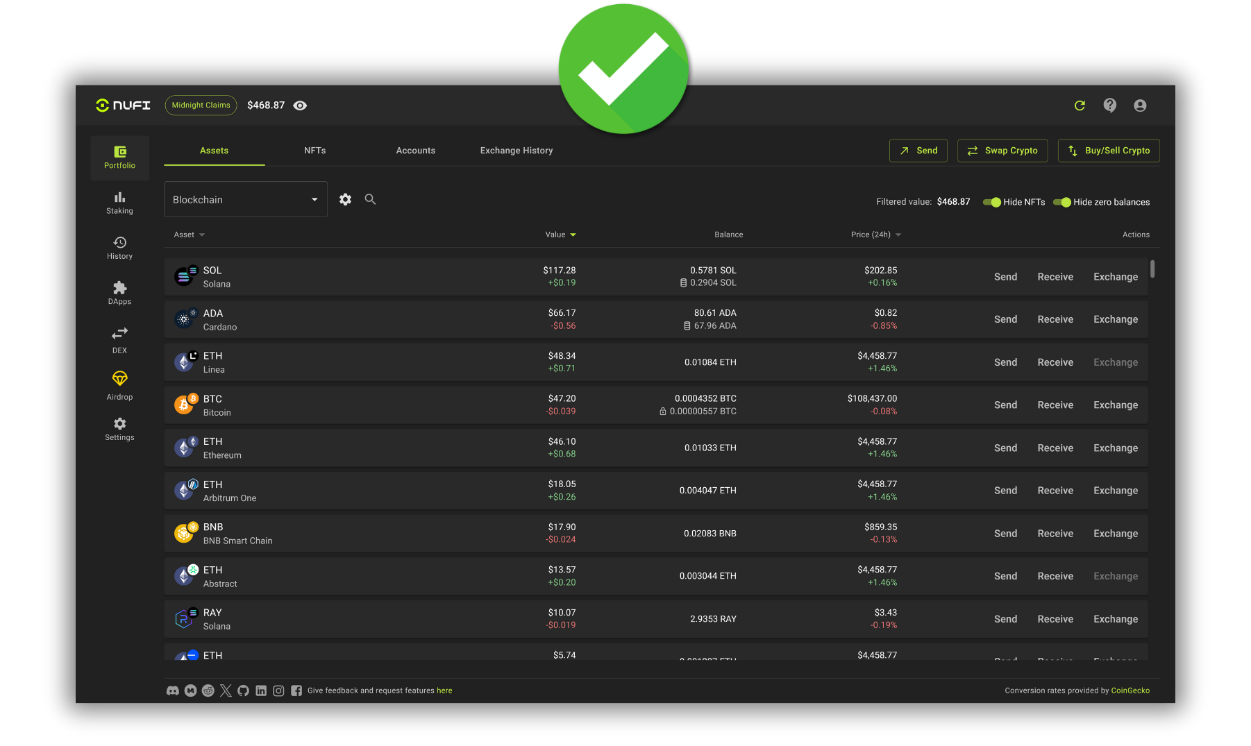Viewport: 1251px width, 746px height.
Task: Toggle the Hide NFTs switch
Action: point(991,202)
